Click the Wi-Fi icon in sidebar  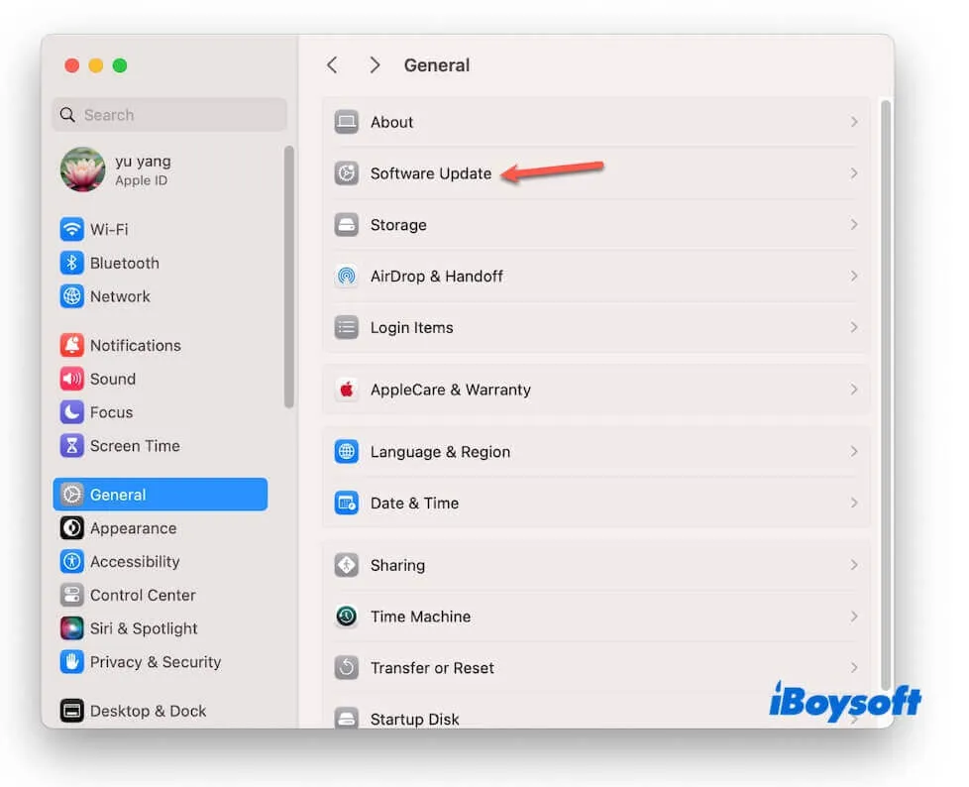[71, 229]
